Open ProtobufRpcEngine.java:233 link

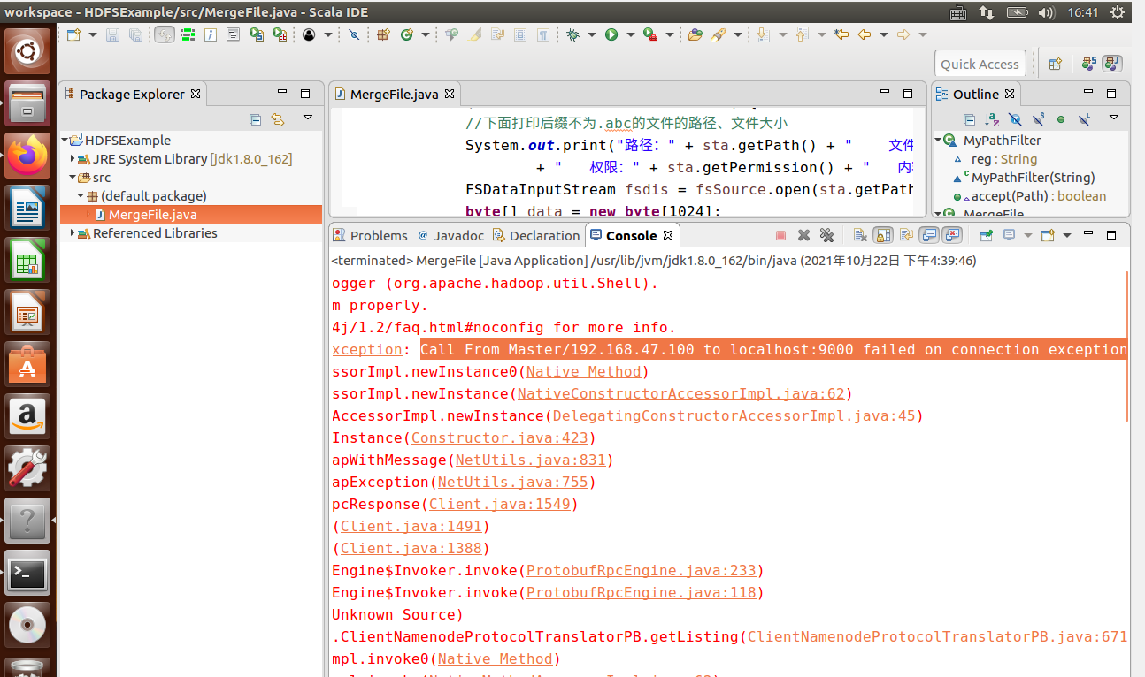click(641, 570)
